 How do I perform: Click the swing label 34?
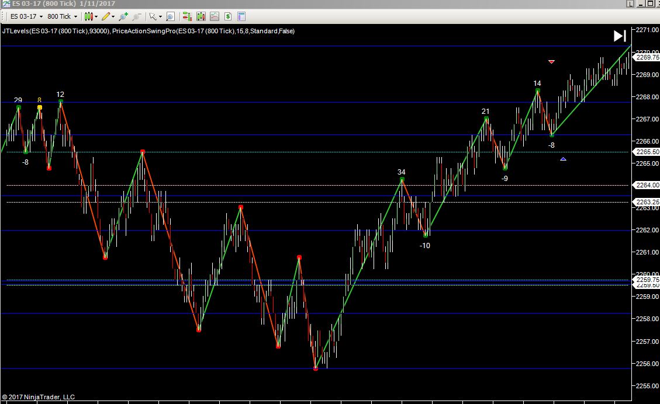401,172
